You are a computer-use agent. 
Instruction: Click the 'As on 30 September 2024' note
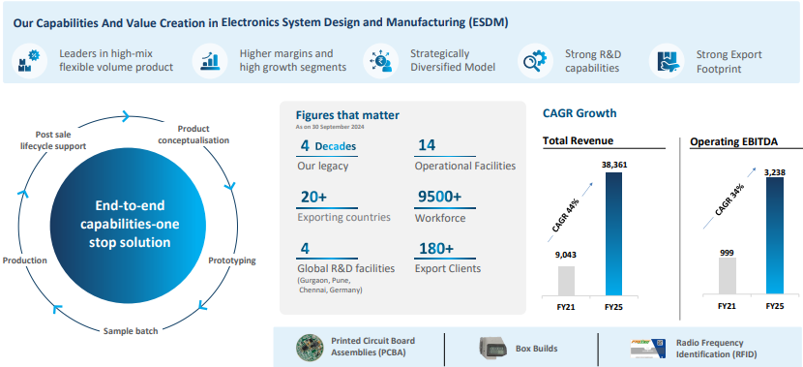tap(330, 127)
